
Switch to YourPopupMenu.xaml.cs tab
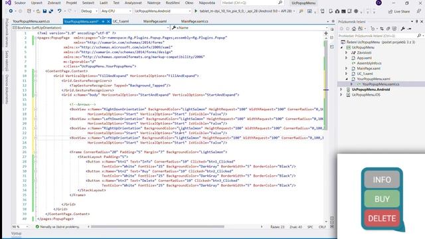(31, 21)
